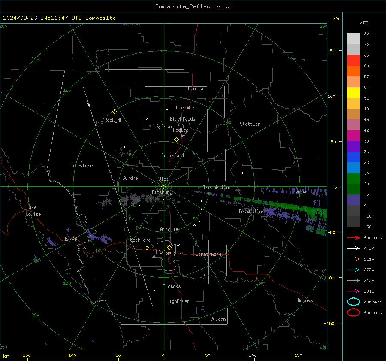
Task: Click the red forecast ellipse icon
Action: coord(353,312)
